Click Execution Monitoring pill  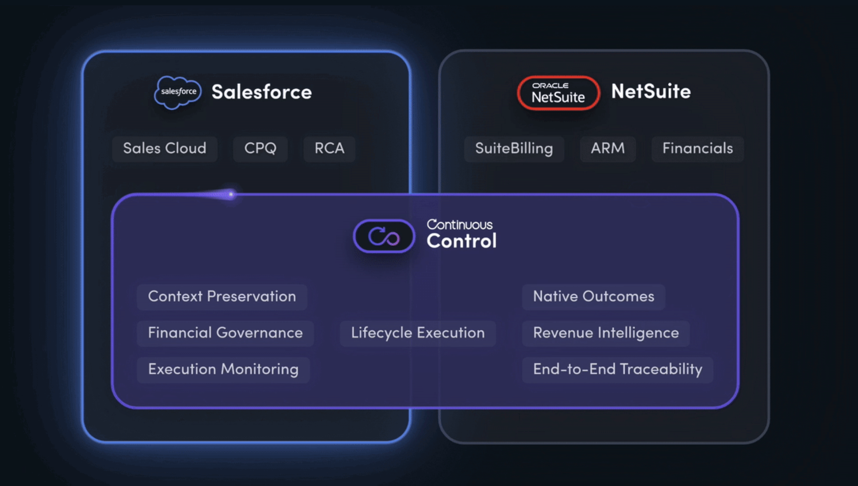click(x=223, y=370)
